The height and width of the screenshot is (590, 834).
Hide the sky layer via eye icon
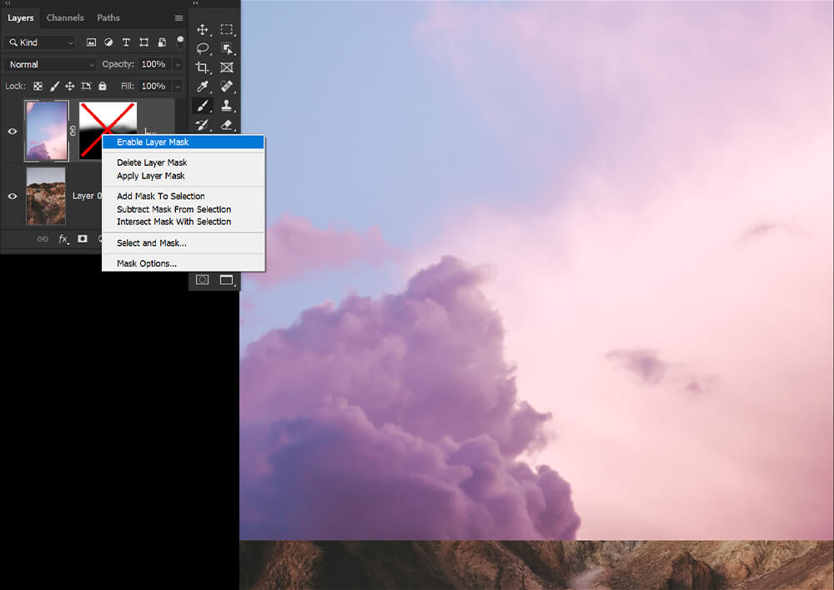pyautogui.click(x=13, y=131)
